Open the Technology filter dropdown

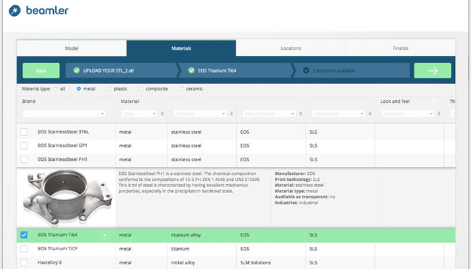338,114
